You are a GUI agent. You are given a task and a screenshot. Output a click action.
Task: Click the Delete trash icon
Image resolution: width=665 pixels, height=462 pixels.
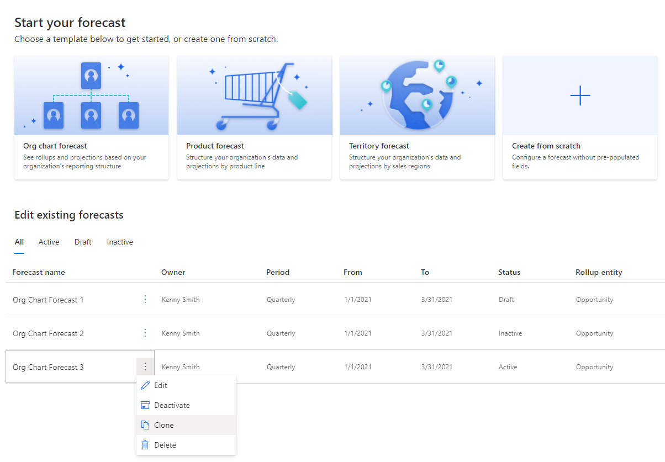pos(145,445)
